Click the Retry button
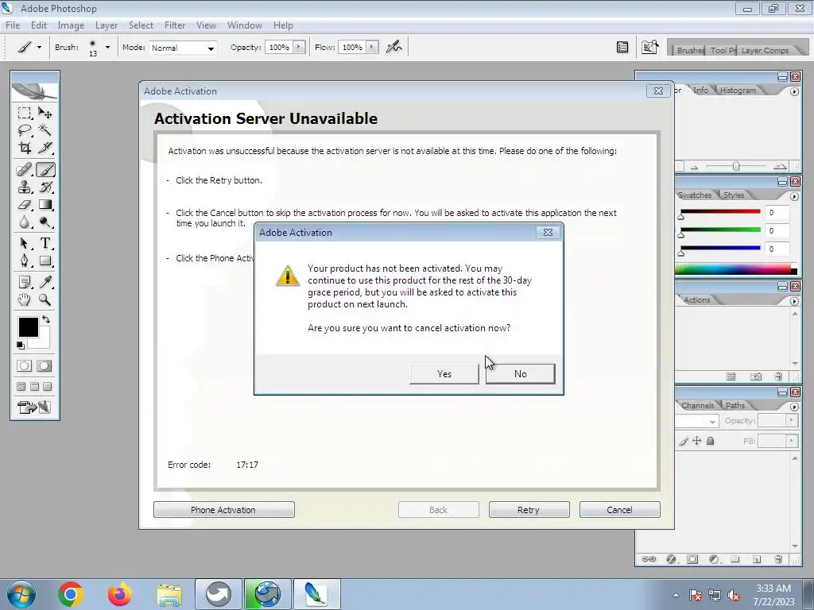The image size is (814, 610). coord(529,510)
